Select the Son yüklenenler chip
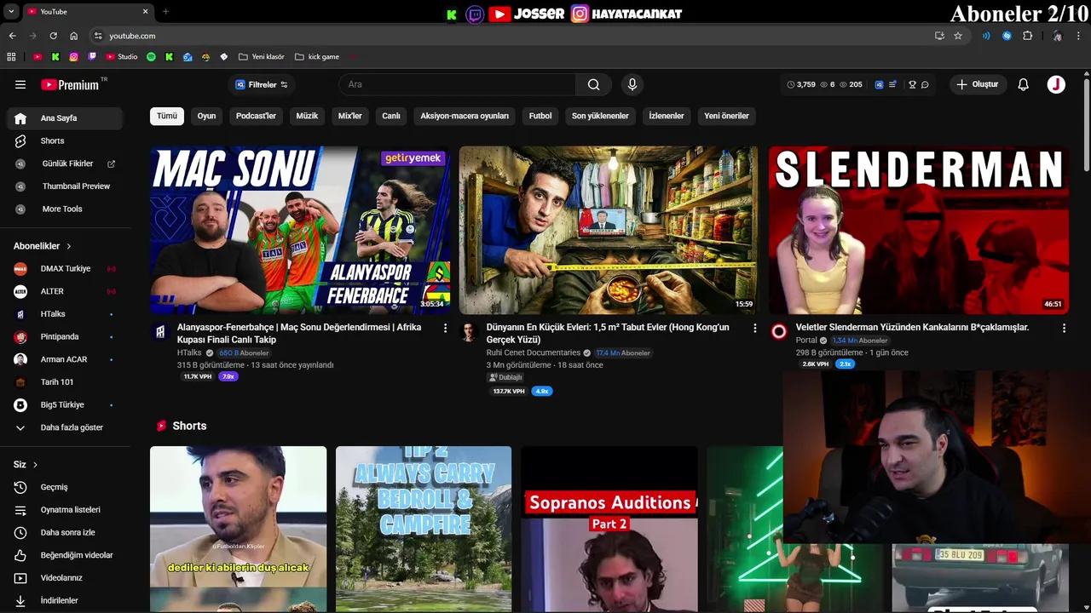Screen dimensions: 1091x613 click(x=600, y=116)
